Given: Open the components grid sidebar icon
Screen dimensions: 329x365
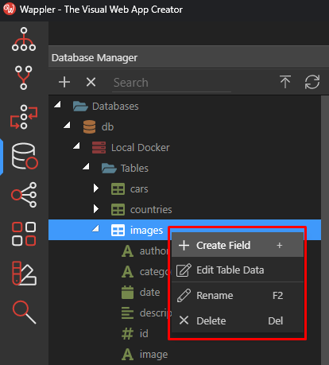Looking at the screenshot, I should (x=24, y=234).
